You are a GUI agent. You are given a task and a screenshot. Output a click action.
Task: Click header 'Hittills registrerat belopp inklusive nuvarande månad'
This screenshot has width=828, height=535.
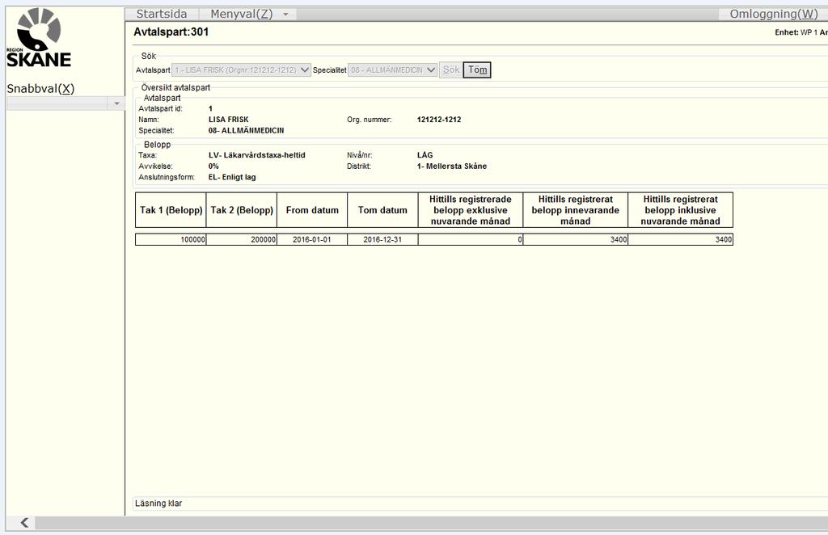tap(681, 210)
